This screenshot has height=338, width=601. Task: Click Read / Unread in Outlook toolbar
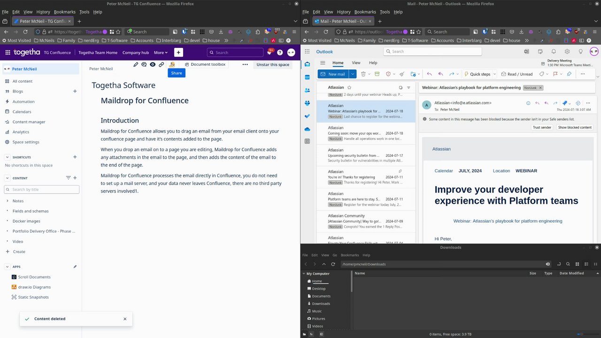(x=517, y=74)
